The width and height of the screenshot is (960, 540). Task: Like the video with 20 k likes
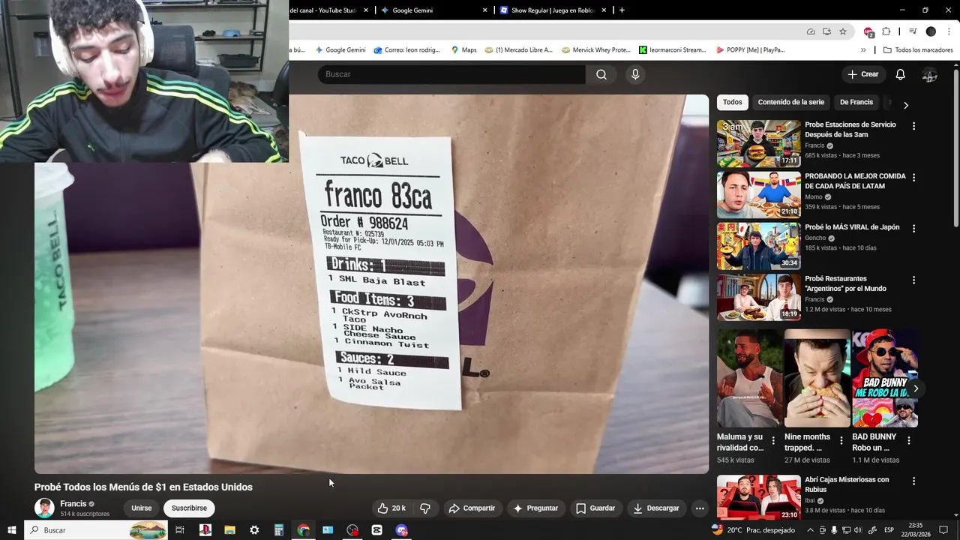tap(391, 508)
